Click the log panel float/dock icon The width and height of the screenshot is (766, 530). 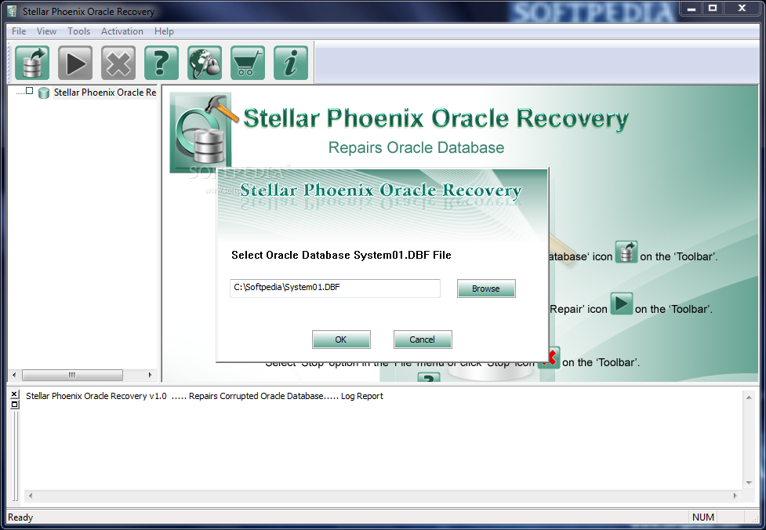point(14,404)
